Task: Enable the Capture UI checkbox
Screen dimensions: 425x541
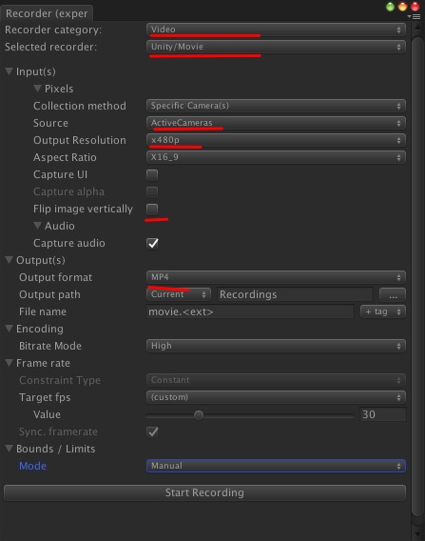Action: point(152,175)
